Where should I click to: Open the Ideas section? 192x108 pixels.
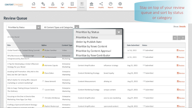pos(62,5)
